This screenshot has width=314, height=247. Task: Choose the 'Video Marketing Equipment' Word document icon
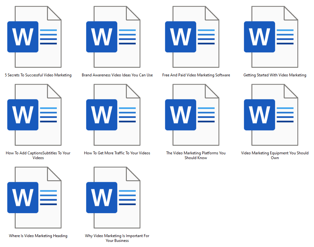point(271,115)
